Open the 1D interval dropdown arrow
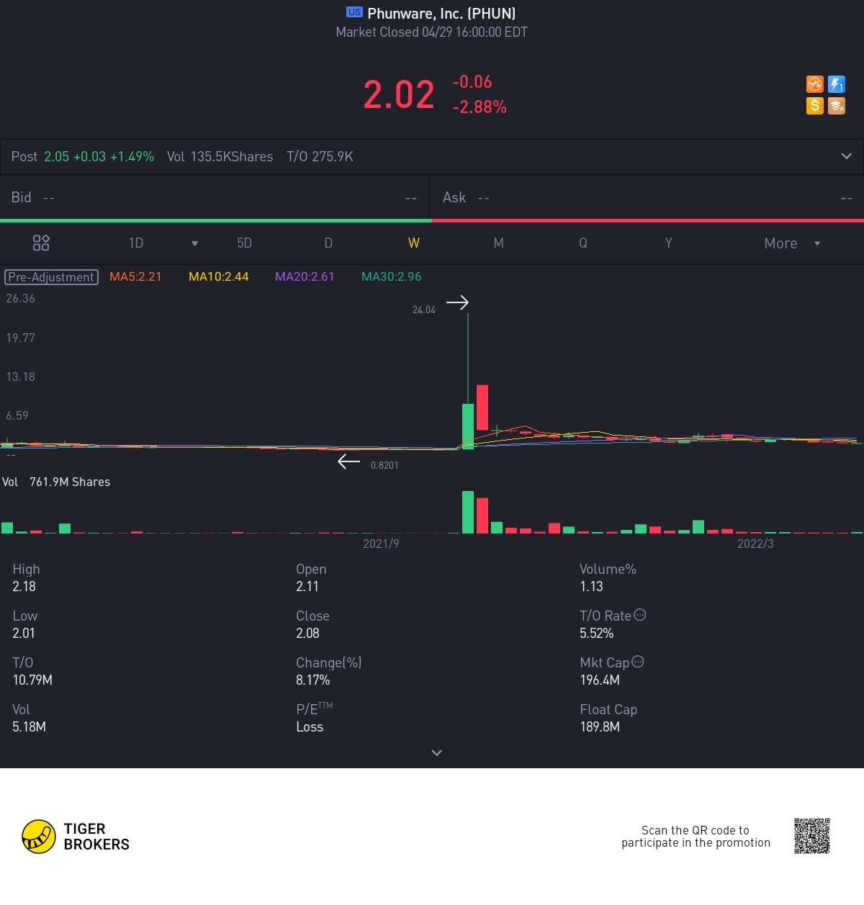 pyautogui.click(x=194, y=243)
